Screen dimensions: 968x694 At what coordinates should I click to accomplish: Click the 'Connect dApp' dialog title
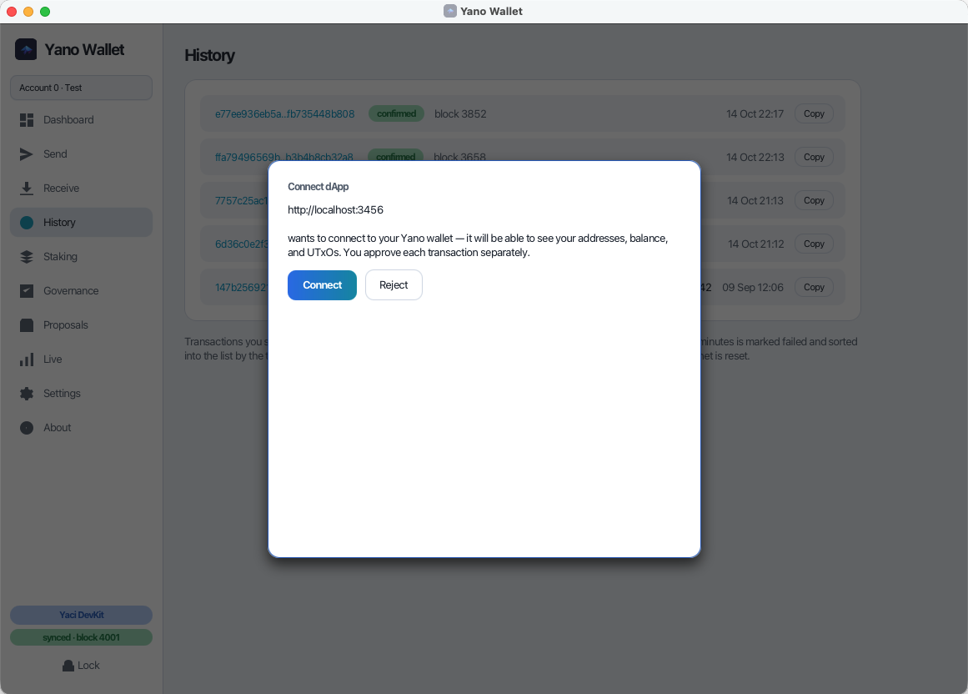pyautogui.click(x=318, y=187)
